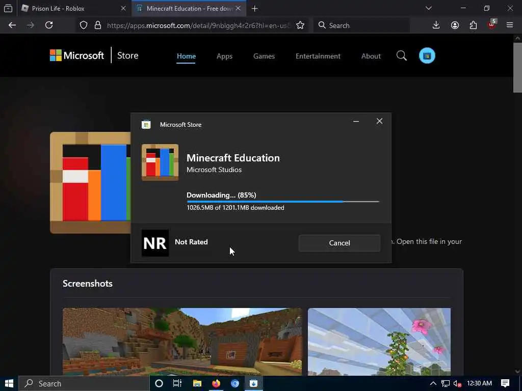
Task: Click the taskbar Search box
Action: point(84,384)
